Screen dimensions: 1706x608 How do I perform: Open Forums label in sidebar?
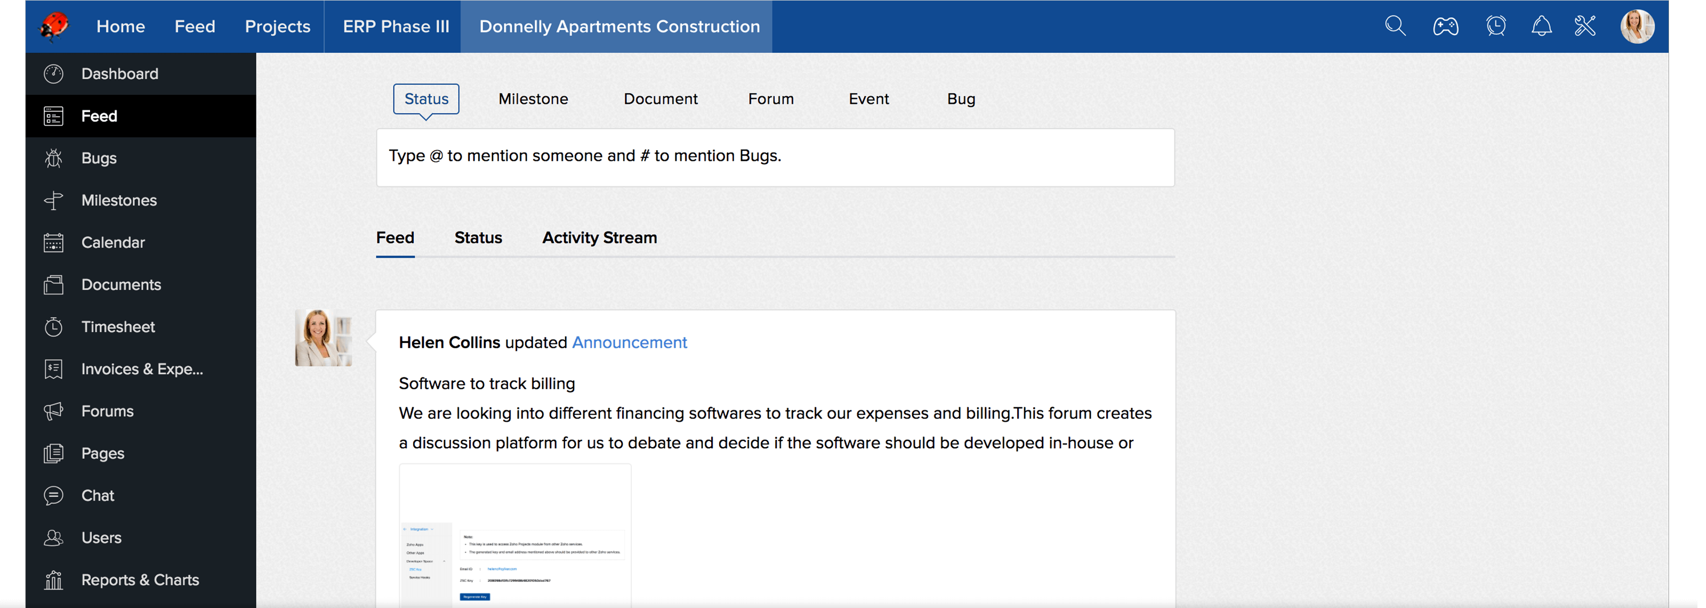tap(107, 411)
